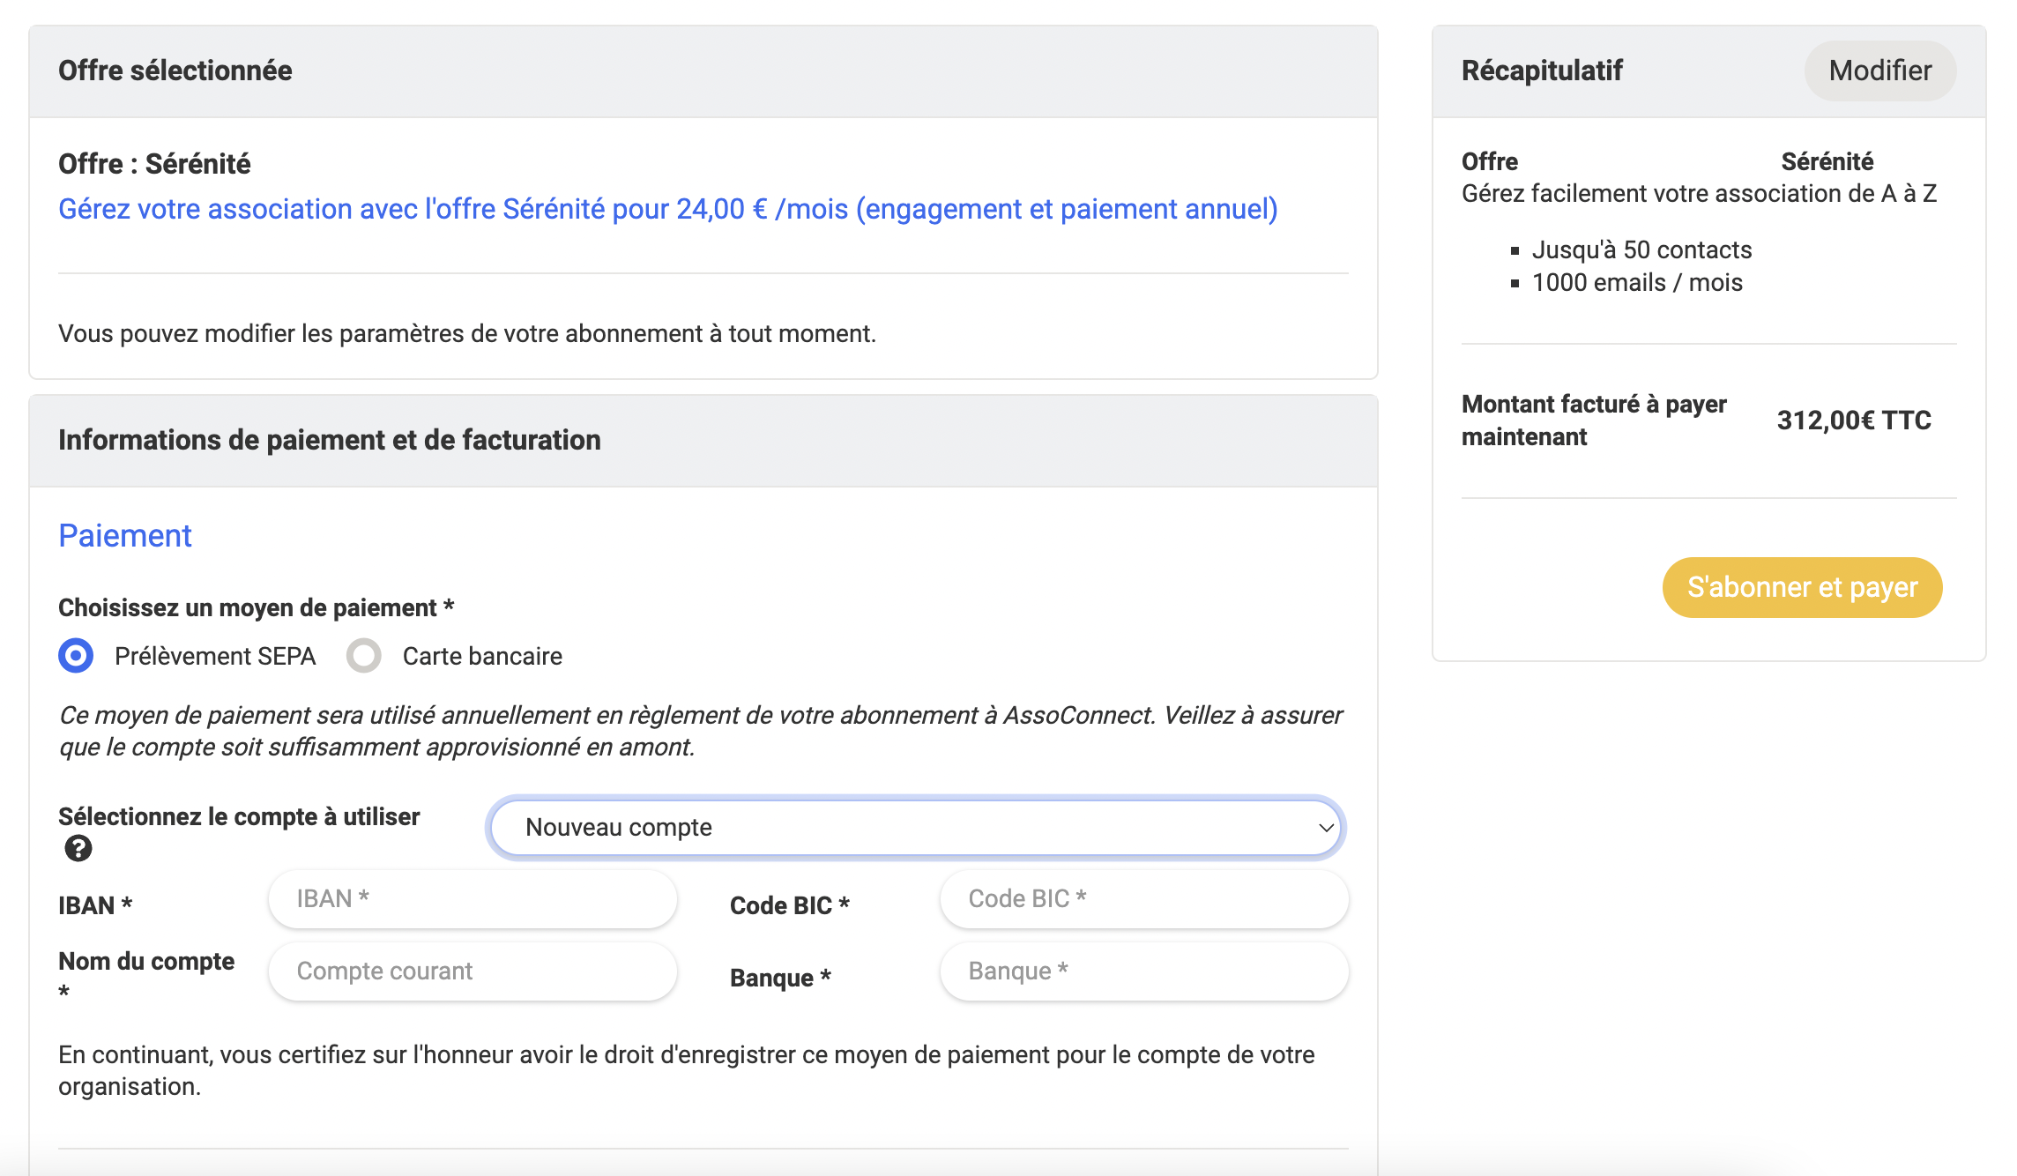Click the Carte bancaire label text
Screen dimensions: 2017x1176
pos(482,656)
